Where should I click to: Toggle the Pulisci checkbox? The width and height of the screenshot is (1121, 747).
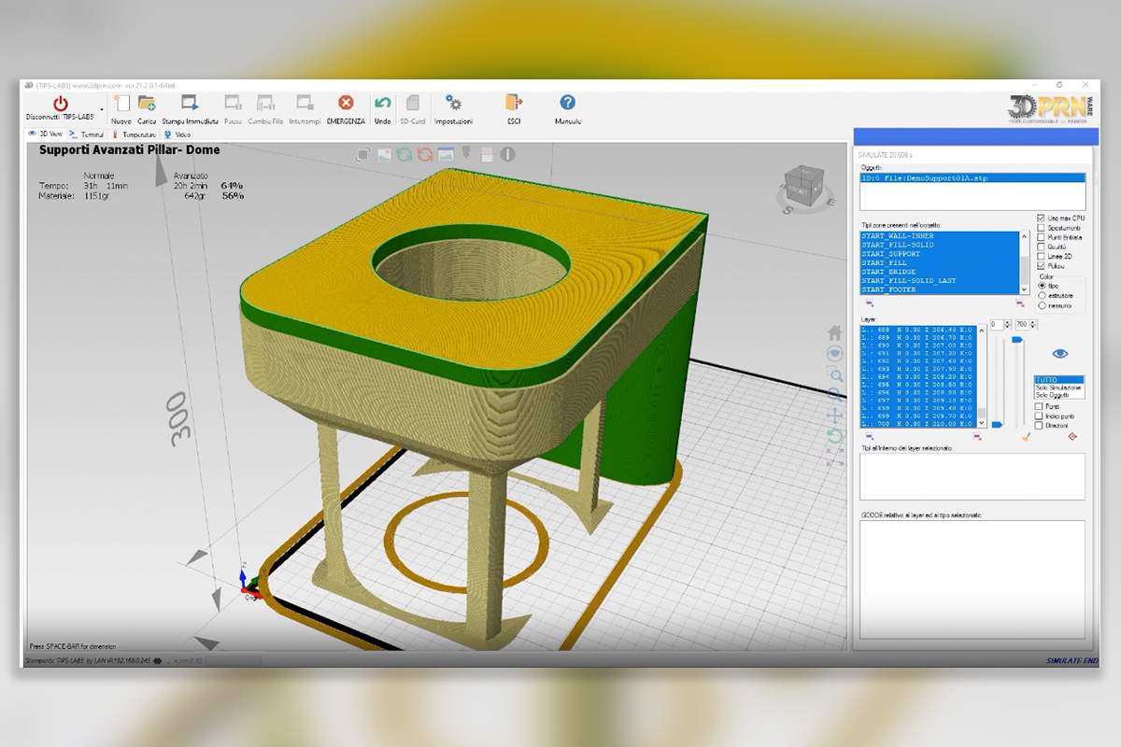[x=1041, y=266]
